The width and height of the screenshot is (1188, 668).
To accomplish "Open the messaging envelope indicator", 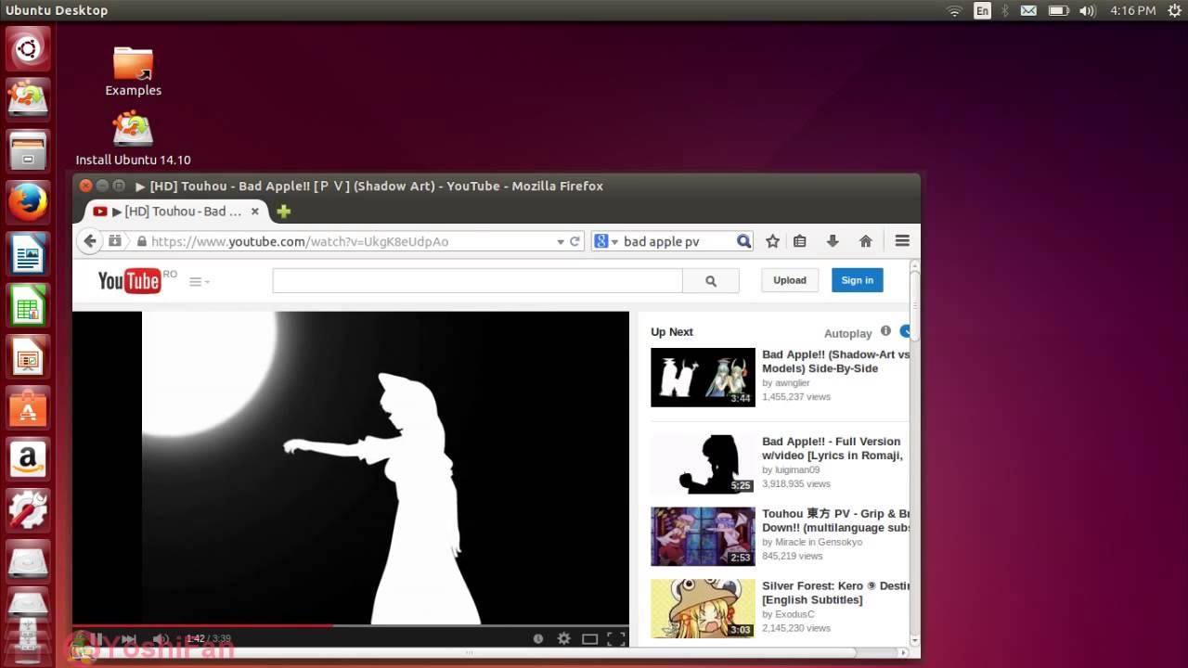I will [x=1028, y=10].
